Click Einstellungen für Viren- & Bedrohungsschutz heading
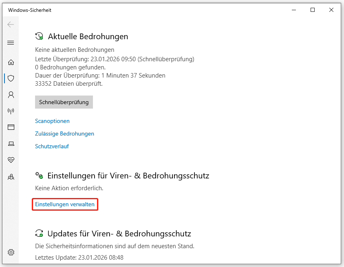 pyautogui.click(x=128, y=176)
